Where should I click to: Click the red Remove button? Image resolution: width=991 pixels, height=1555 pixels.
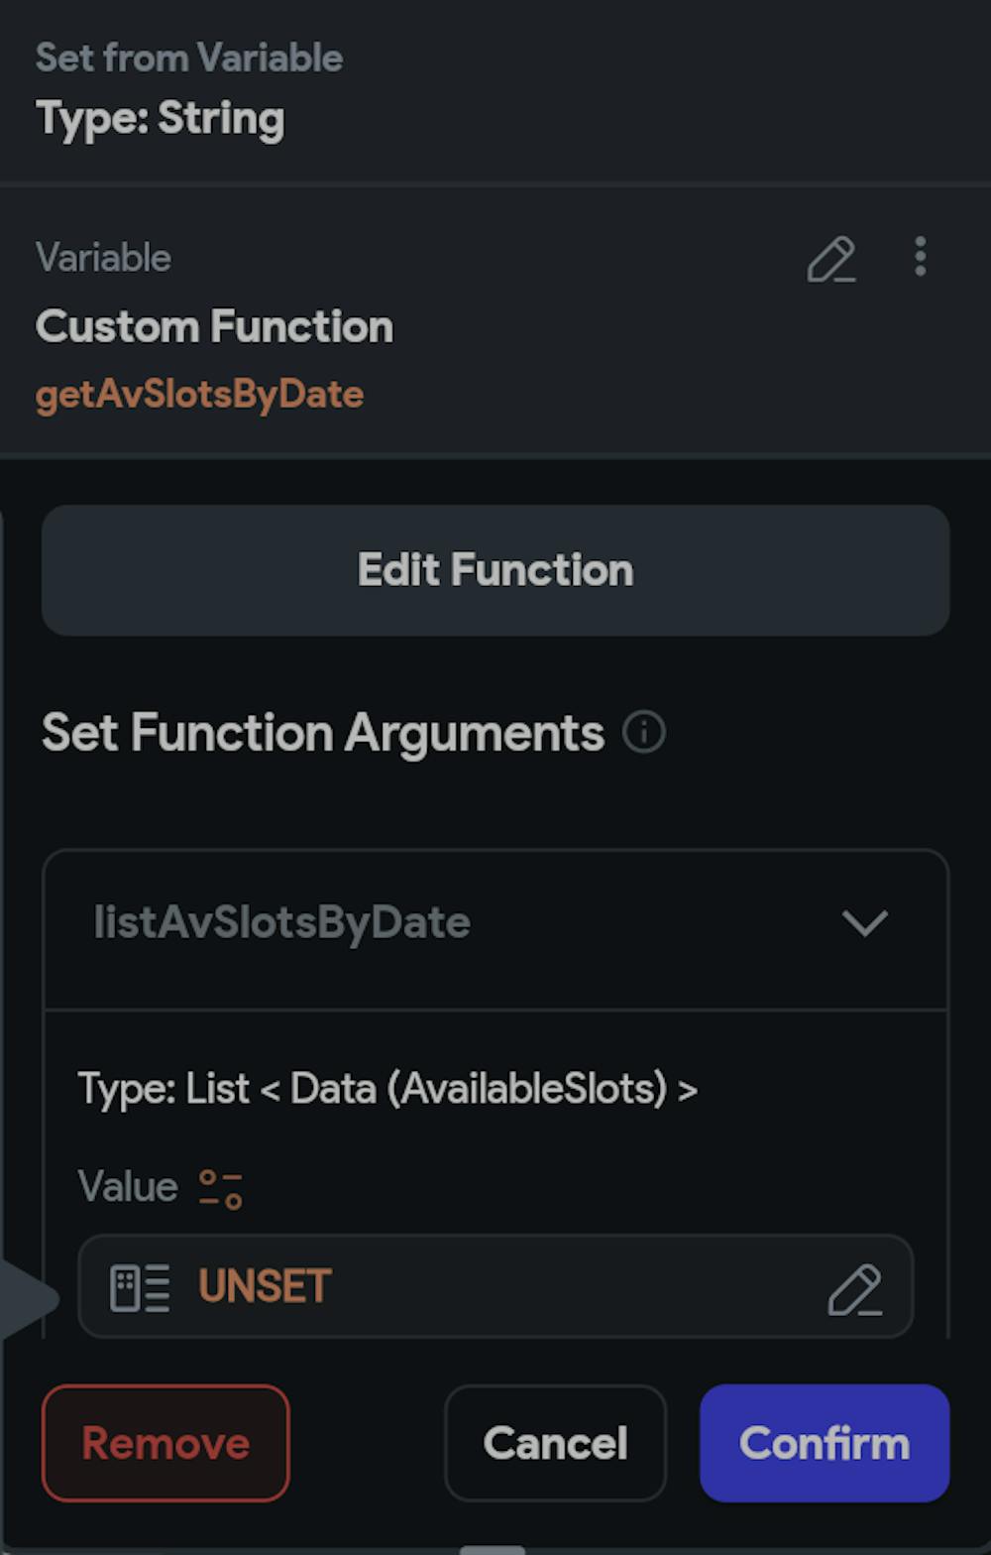[x=165, y=1443]
